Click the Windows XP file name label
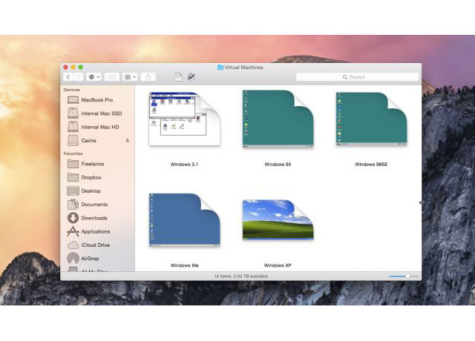This screenshot has height=341, width=475. (x=278, y=265)
